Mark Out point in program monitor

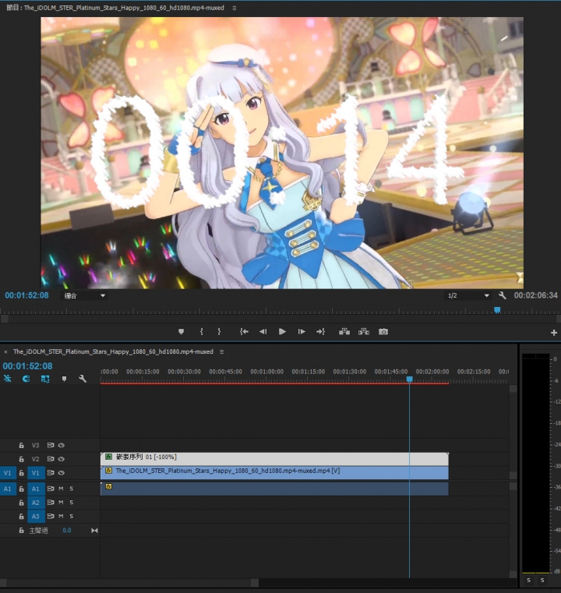(x=219, y=332)
